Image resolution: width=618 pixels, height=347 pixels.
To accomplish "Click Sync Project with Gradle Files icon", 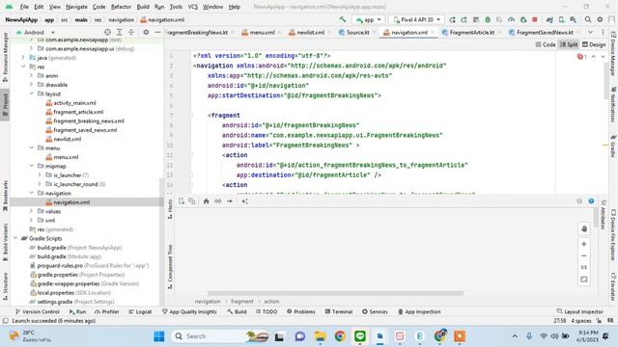I will coord(549,19).
